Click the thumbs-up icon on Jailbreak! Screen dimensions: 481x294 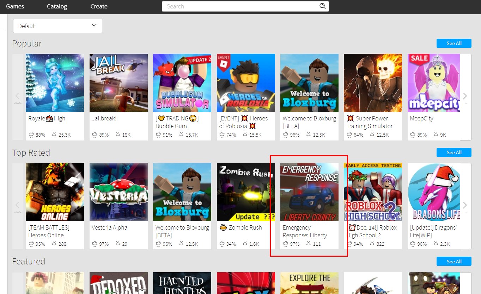[x=95, y=135]
